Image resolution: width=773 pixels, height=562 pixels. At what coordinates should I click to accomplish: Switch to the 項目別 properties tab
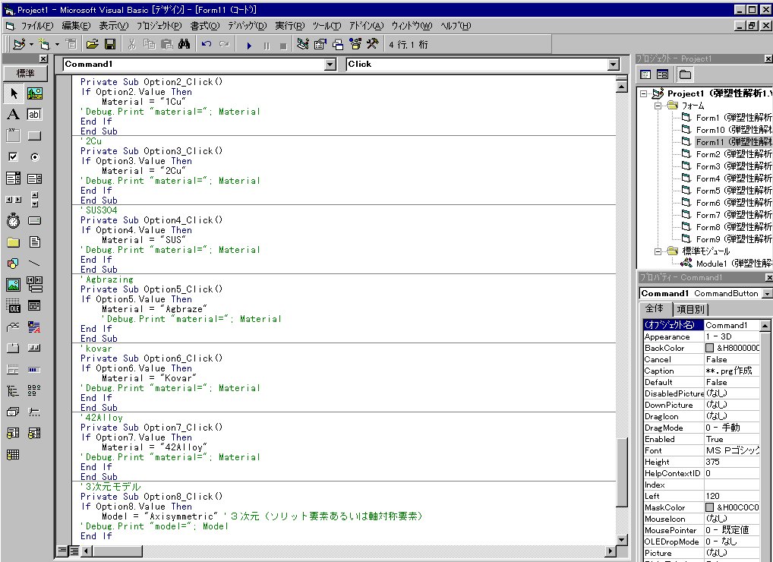(690, 309)
